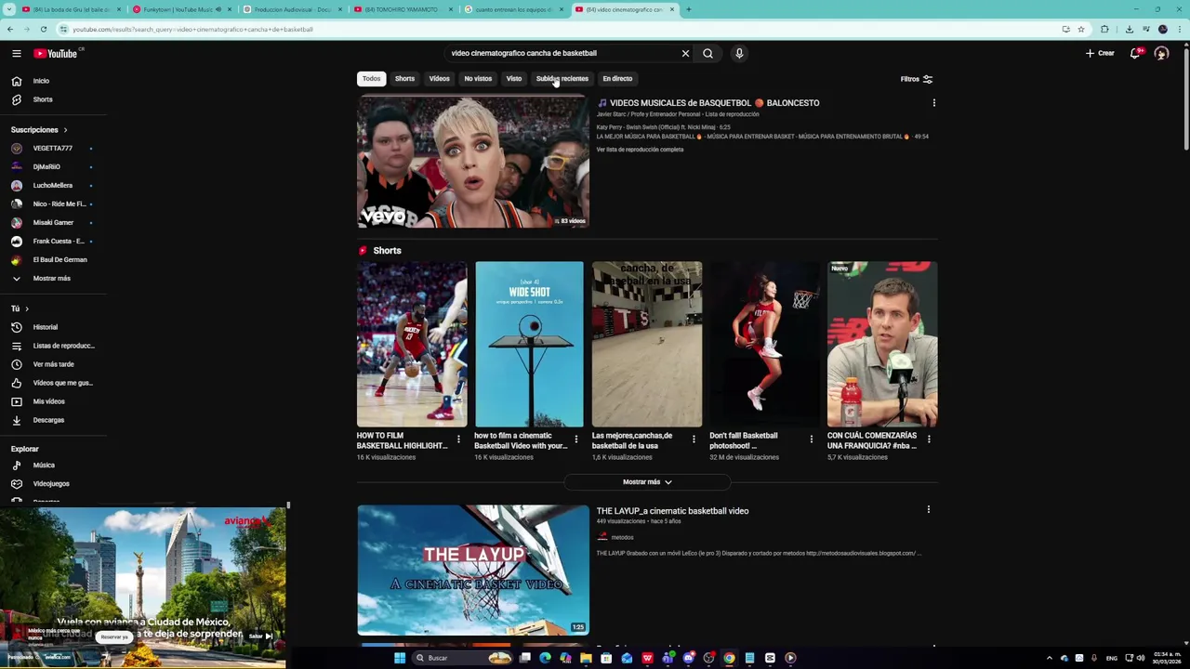Bookmark this page with the star icon

(1080, 29)
